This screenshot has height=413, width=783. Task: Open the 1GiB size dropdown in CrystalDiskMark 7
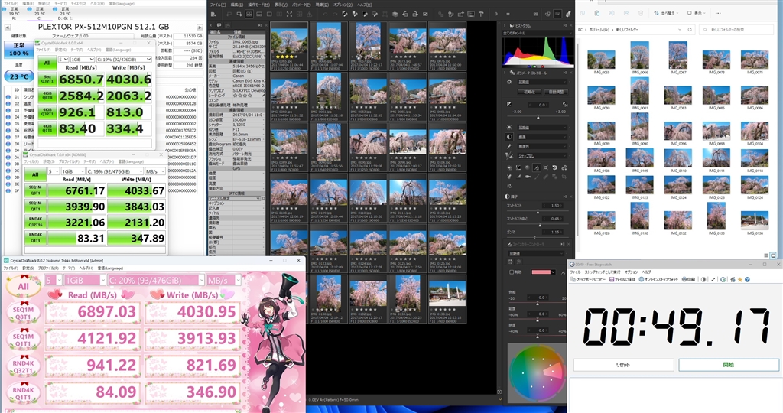click(73, 171)
